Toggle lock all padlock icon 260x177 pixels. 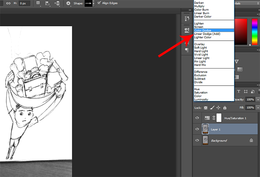point(225,107)
